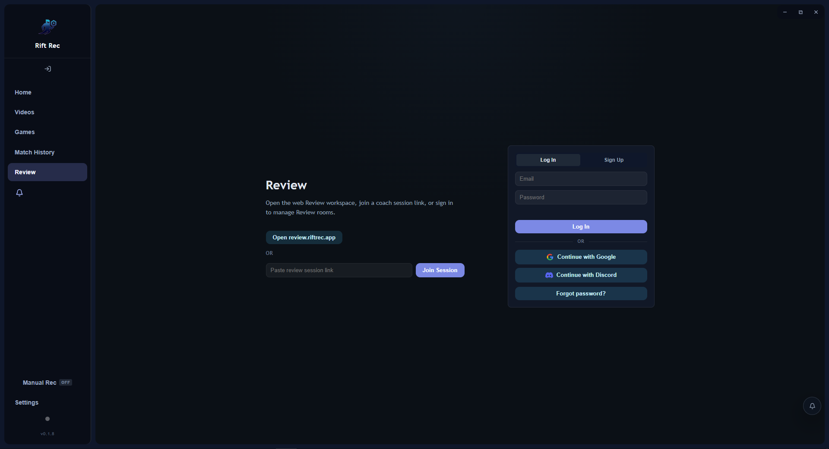Click the floating bell button bottom-right
This screenshot has width=829, height=449.
pos(812,406)
